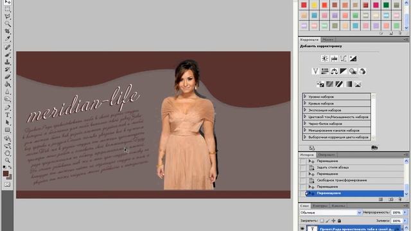Add a Color Balance adjustment
The width and height of the screenshot is (411, 231).
click(334, 71)
